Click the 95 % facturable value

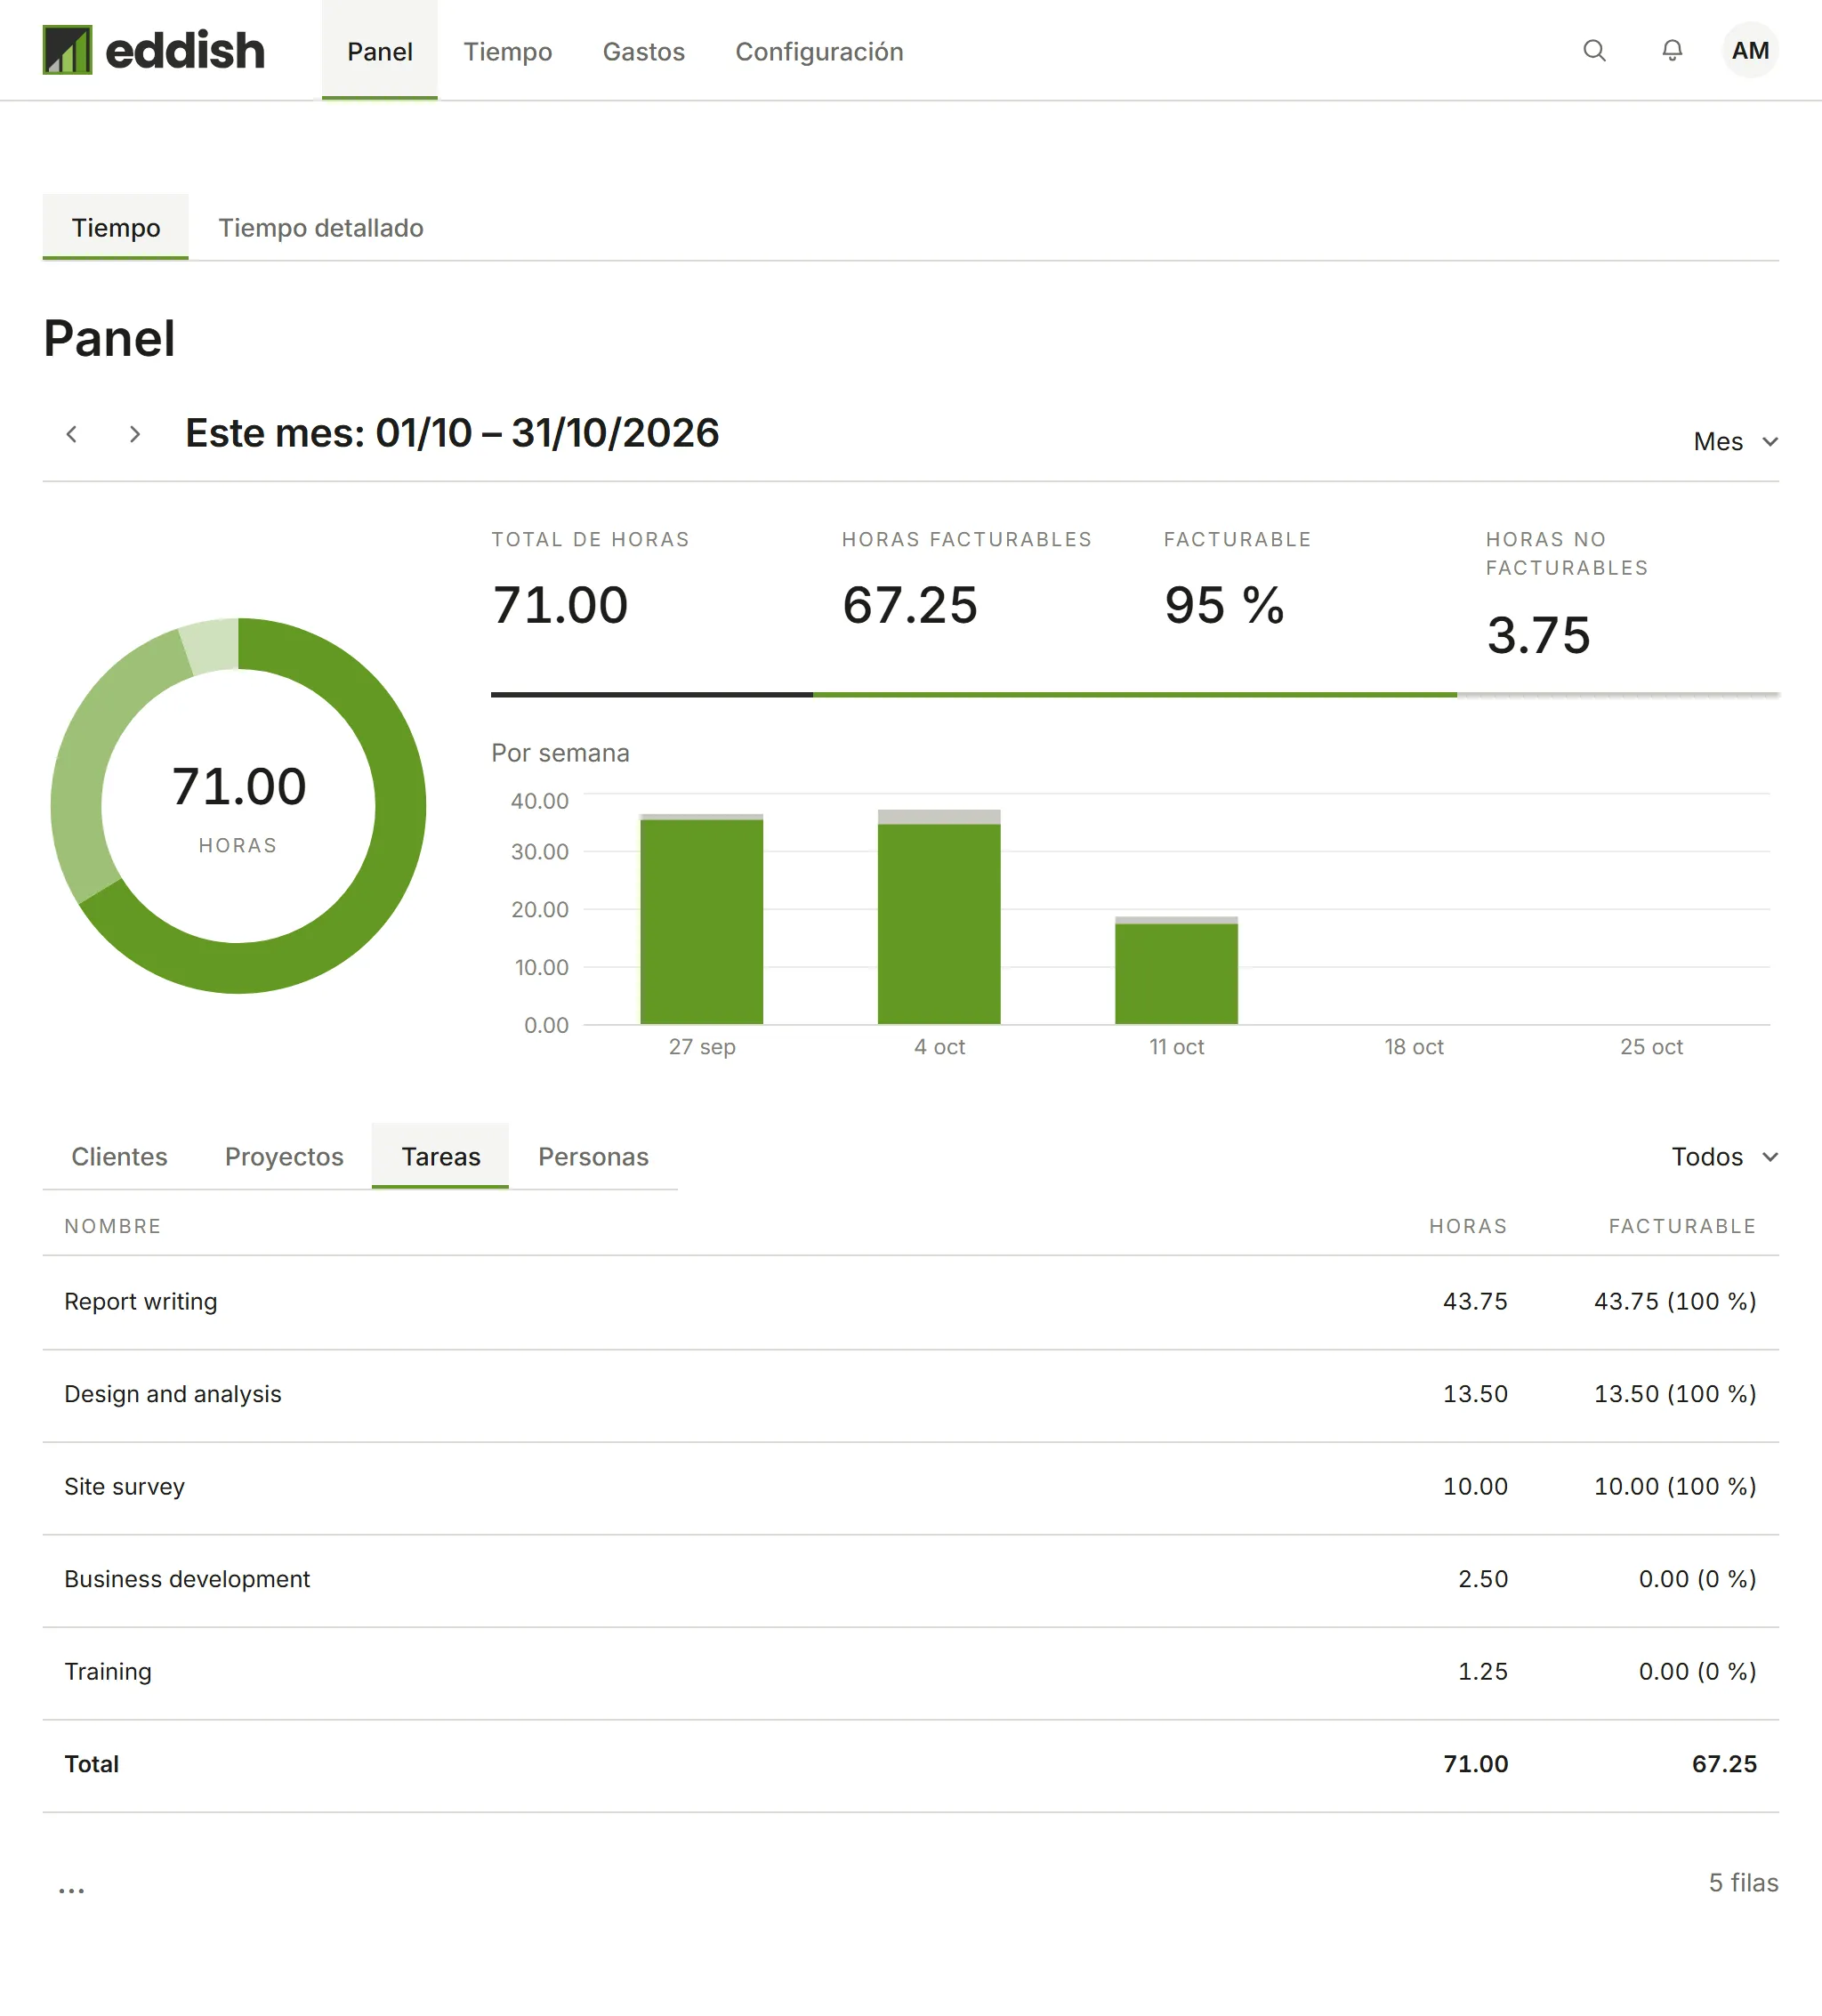pyautogui.click(x=1224, y=605)
